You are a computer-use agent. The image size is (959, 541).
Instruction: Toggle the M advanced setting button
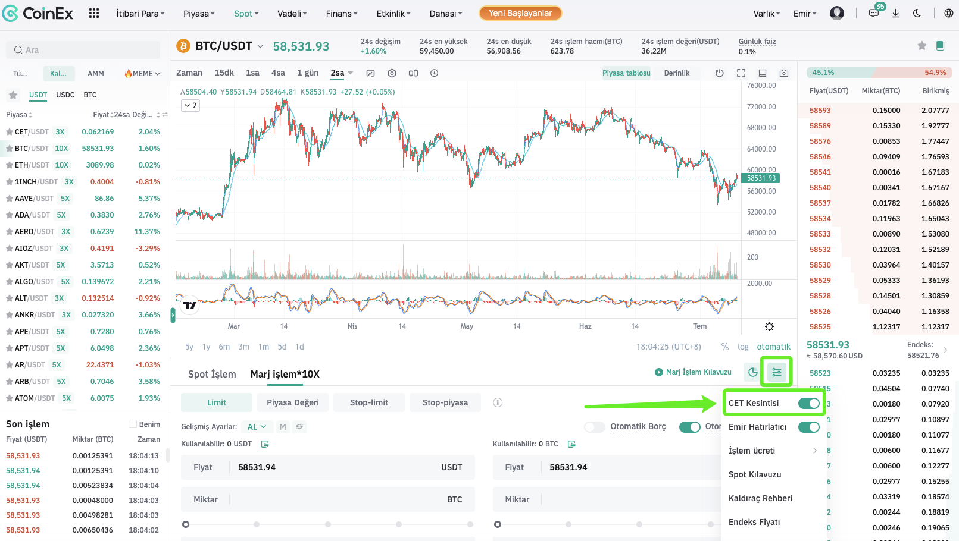coord(283,427)
